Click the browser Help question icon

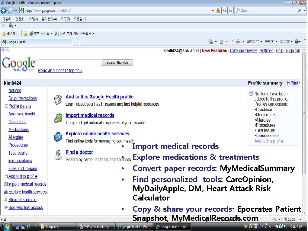tap(297, 41)
